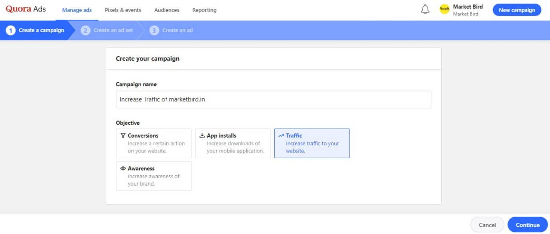Click the step 3 number circle

(x=154, y=30)
